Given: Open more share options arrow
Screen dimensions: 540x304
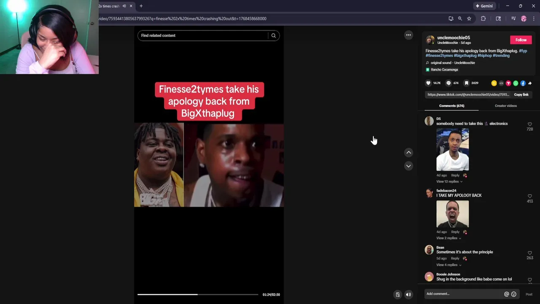Looking at the screenshot, I should coord(530,83).
